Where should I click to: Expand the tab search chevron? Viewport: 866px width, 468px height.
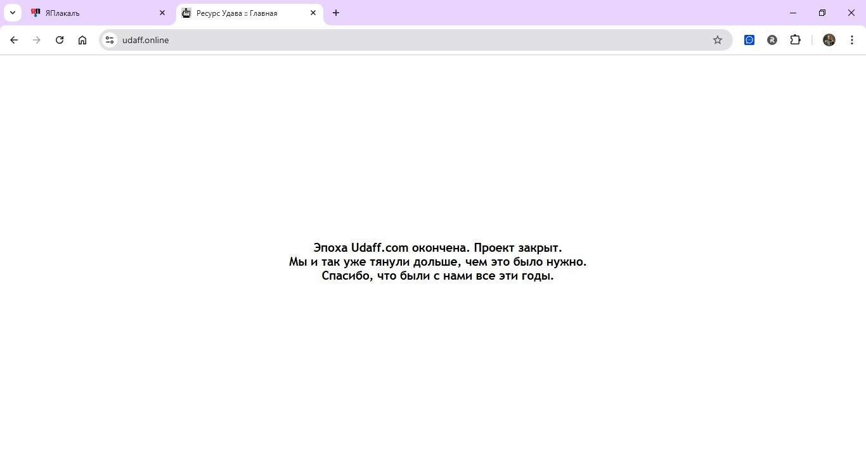12,13
